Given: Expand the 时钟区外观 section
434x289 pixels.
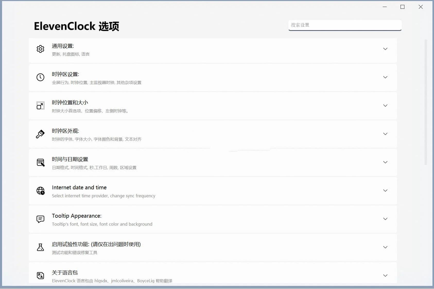Looking at the screenshot, I should point(385,134).
